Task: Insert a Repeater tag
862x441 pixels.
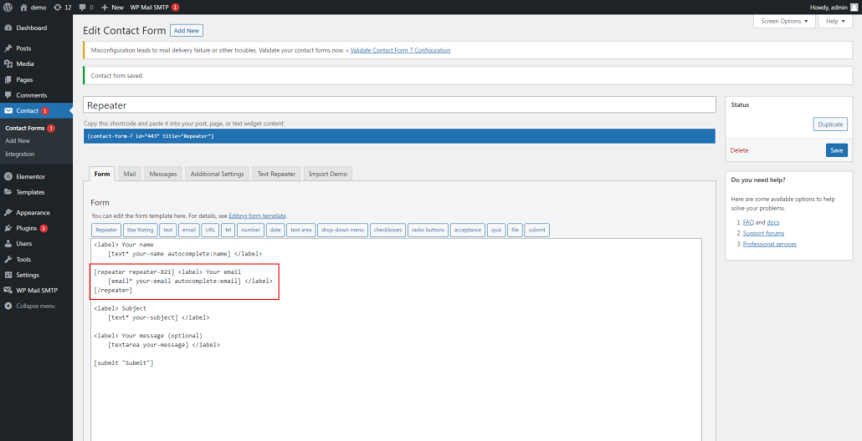Action: point(106,230)
